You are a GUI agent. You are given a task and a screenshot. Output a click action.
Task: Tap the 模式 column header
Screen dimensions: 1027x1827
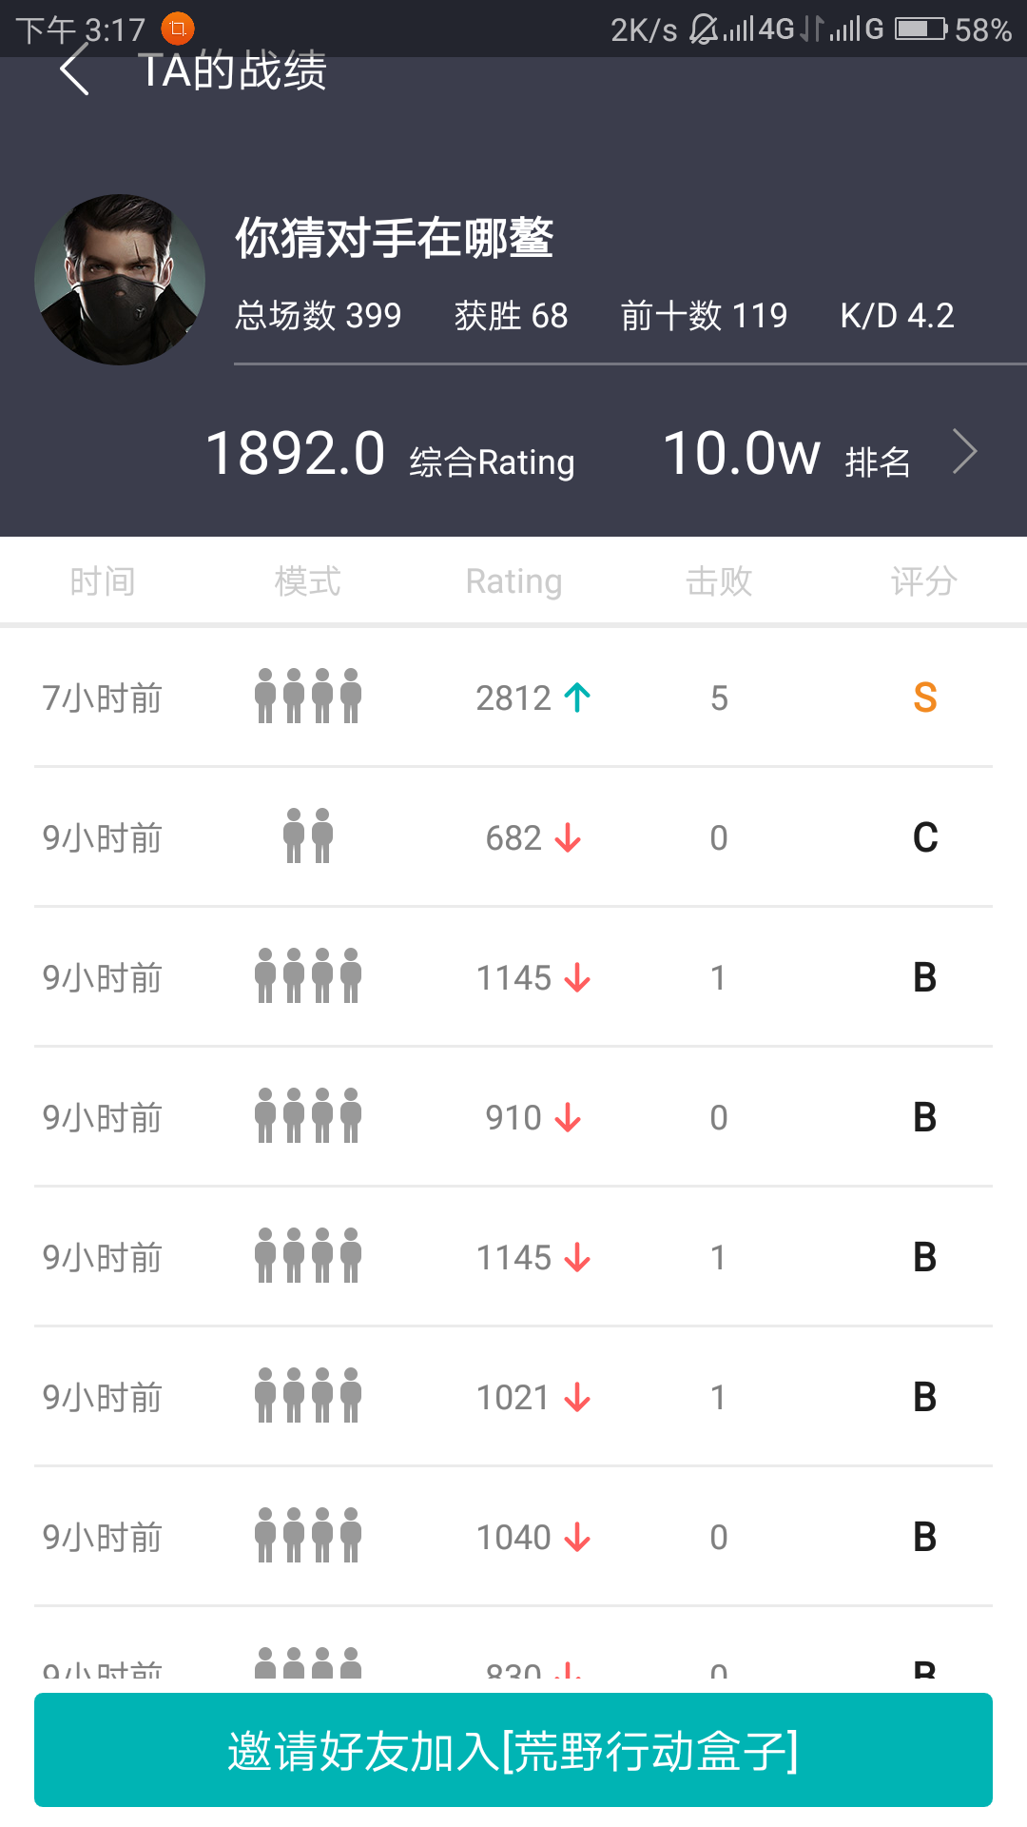click(308, 580)
